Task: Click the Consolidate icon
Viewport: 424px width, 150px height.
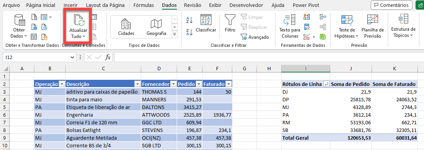Action: (x=323, y=17)
